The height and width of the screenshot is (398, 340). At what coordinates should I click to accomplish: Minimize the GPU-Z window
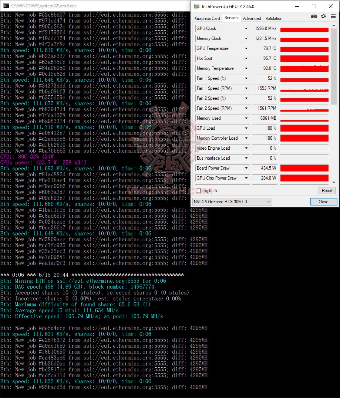tap(297, 6)
